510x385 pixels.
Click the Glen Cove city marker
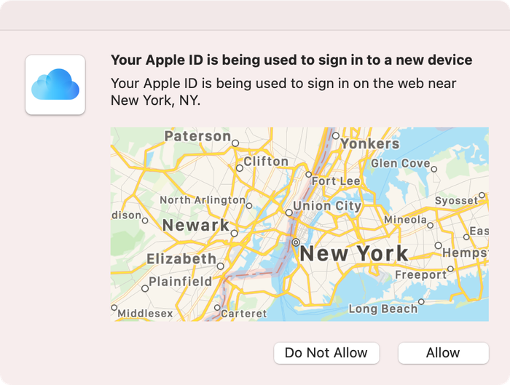tap(434, 169)
